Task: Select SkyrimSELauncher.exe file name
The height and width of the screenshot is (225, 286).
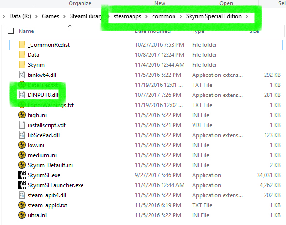Action: (x=56, y=185)
